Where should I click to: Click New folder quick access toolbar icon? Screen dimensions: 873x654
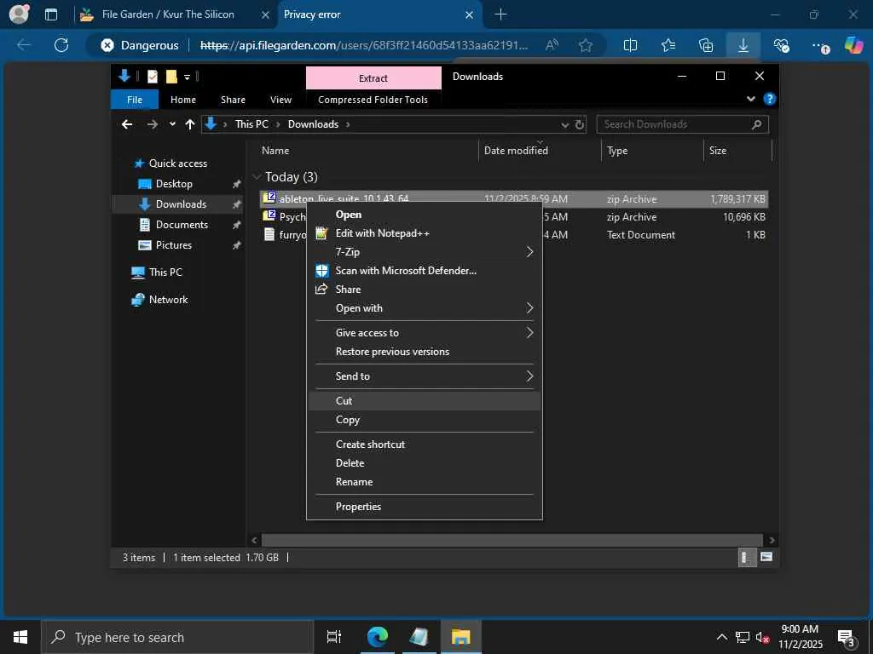click(x=171, y=77)
